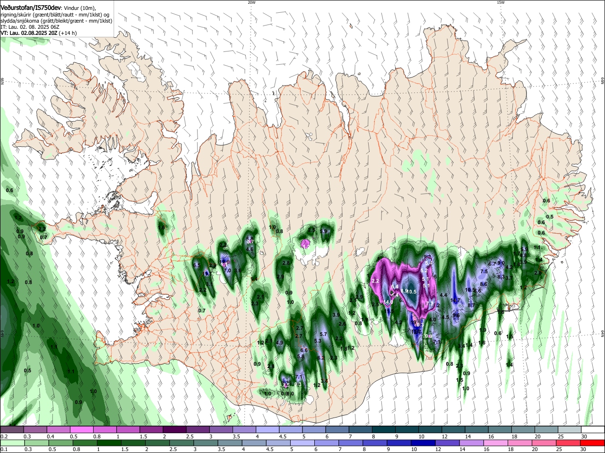Select the deep blue 10 swatch in bottom legend
Image resolution: width=605 pixels, height=453 pixels.
[423, 443]
